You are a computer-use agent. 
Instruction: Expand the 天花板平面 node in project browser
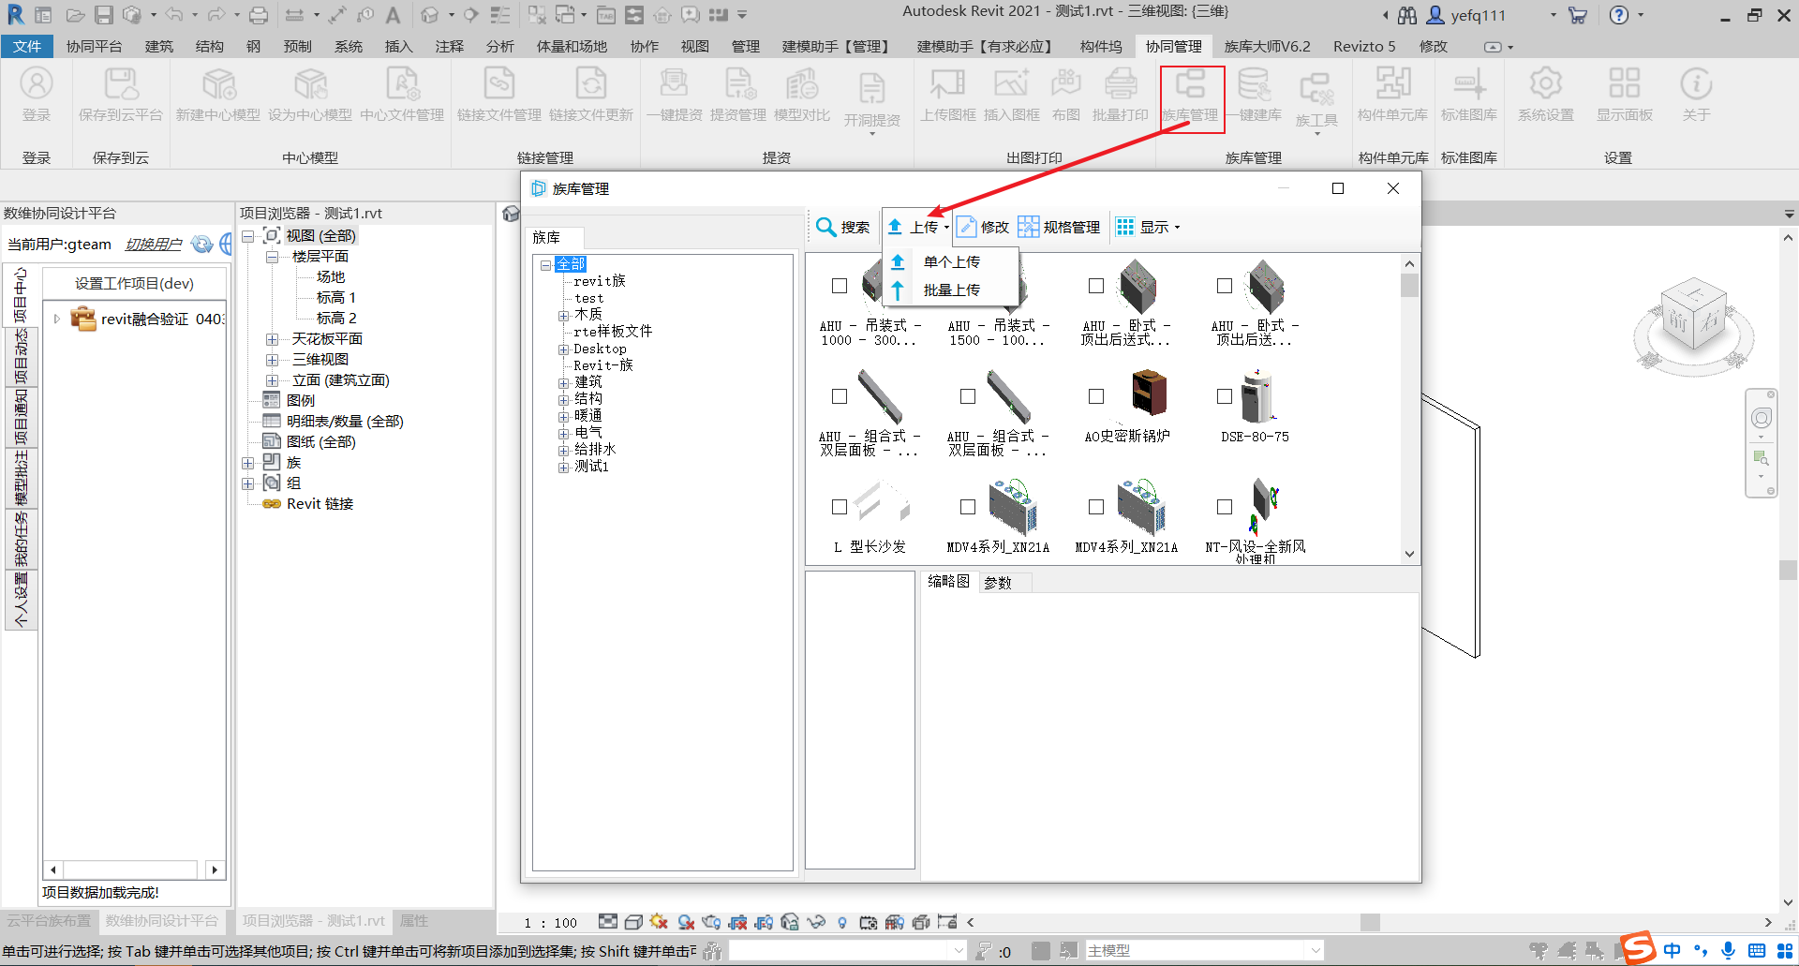click(272, 339)
